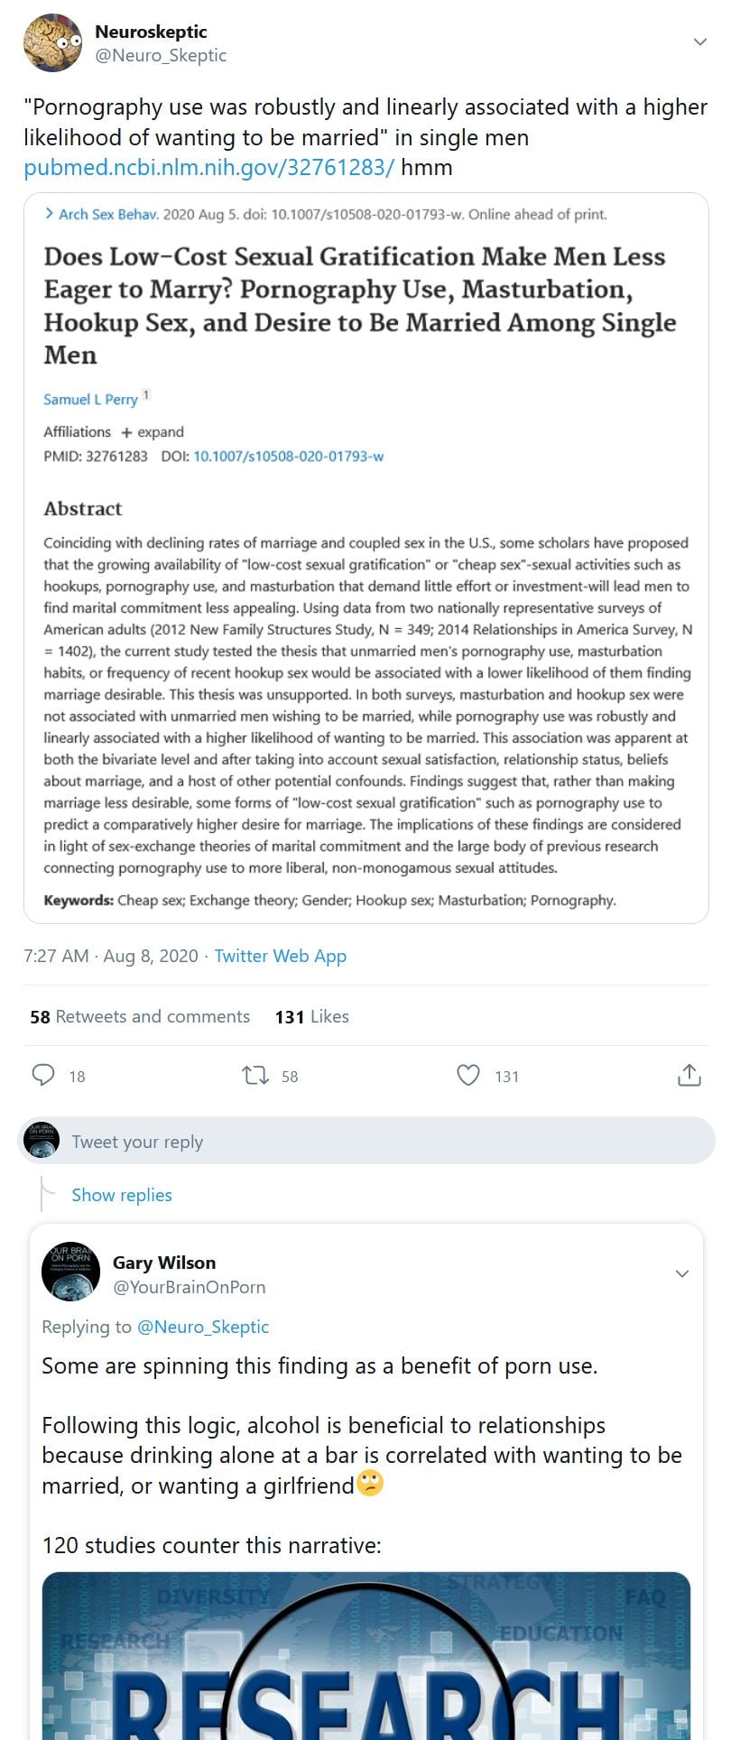
Task: Click the Arch Sex Behav journal link
Action: click(x=107, y=215)
